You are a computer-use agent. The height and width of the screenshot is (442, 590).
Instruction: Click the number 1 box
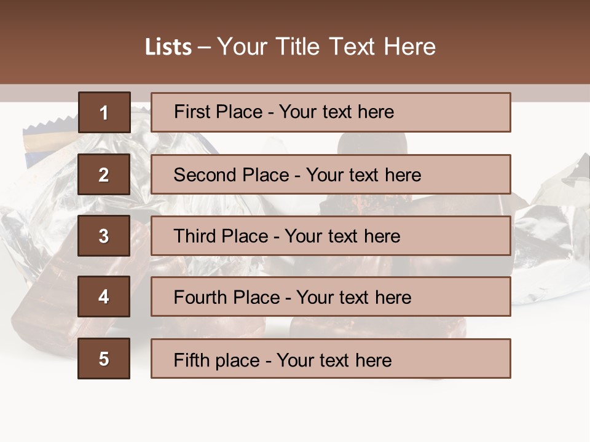coord(104,112)
